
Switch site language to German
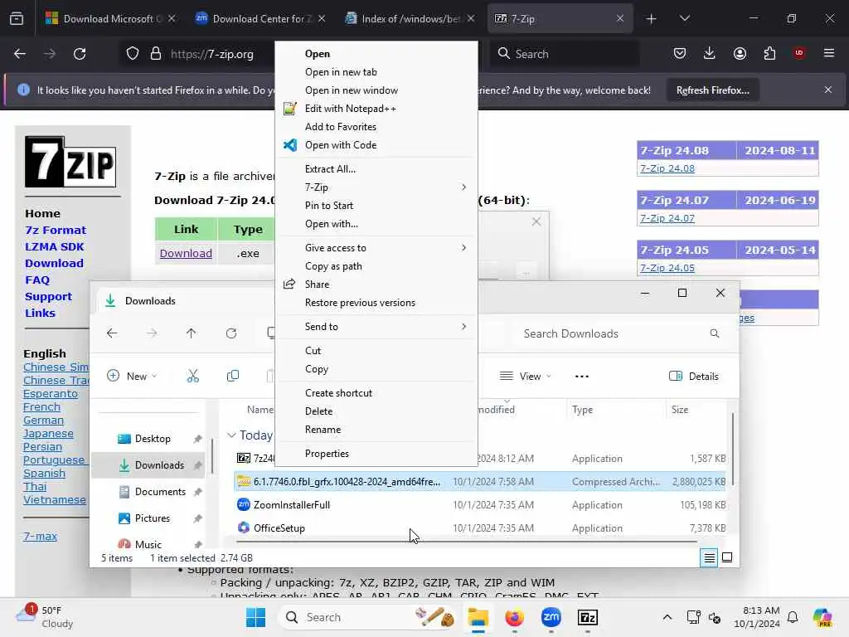click(x=43, y=421)
